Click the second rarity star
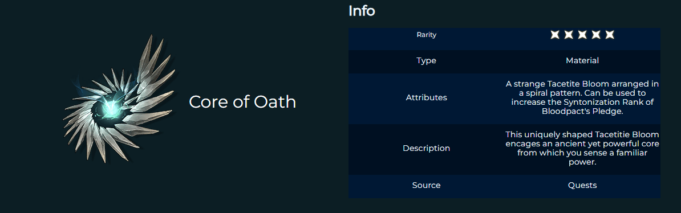681x213 pixels. [x=569, y=35]
